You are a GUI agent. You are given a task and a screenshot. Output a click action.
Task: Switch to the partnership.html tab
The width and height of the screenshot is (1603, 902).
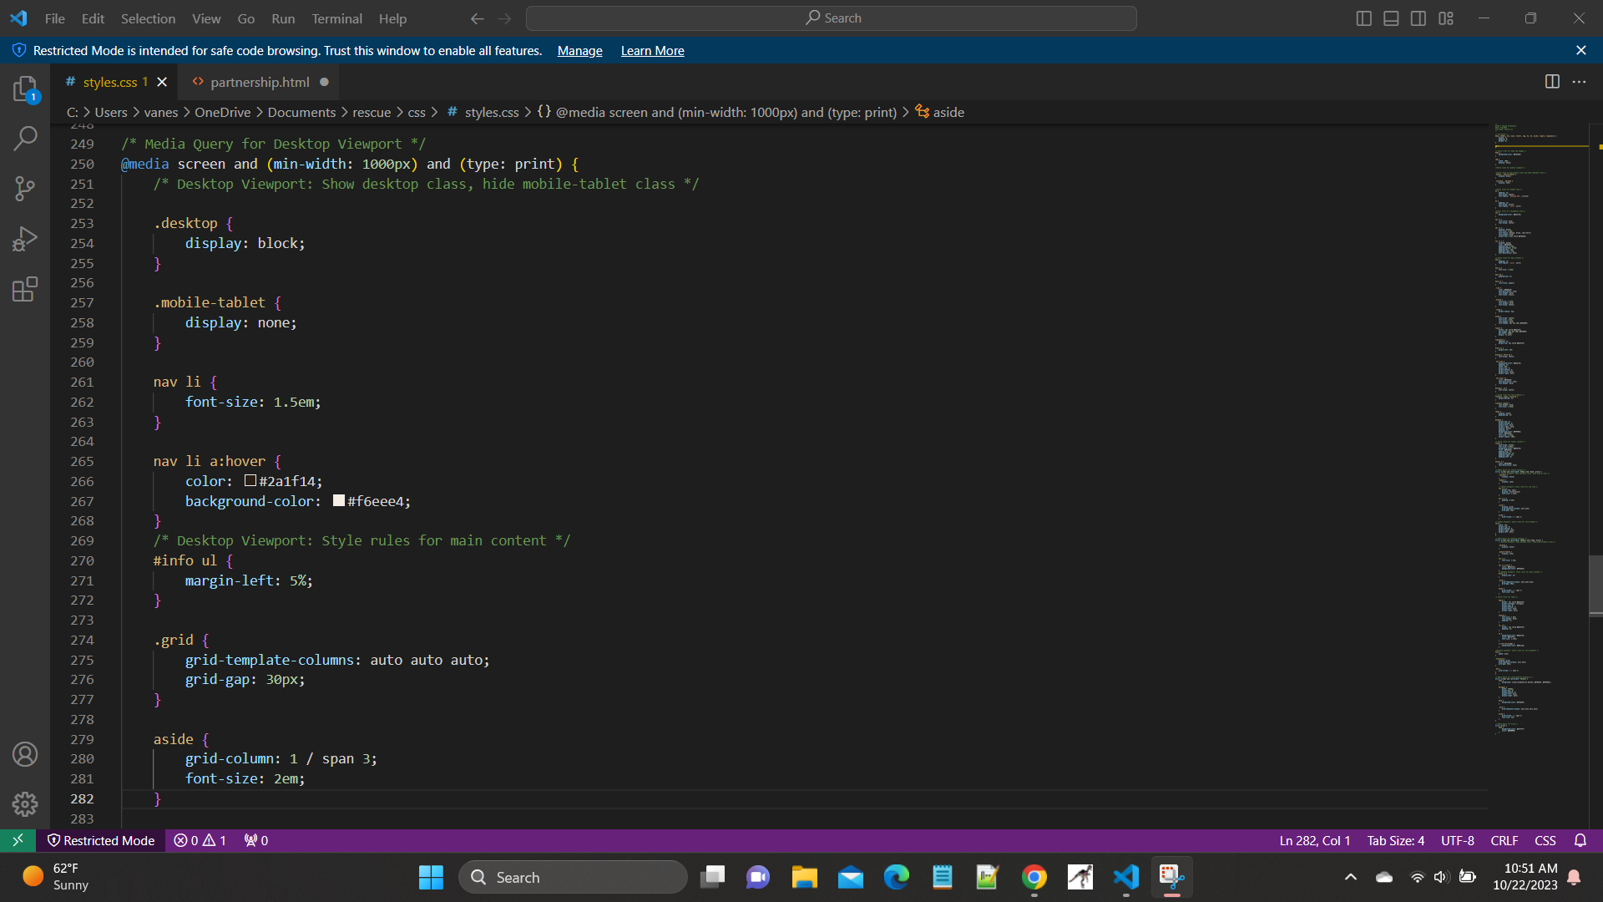click(259, 82)
